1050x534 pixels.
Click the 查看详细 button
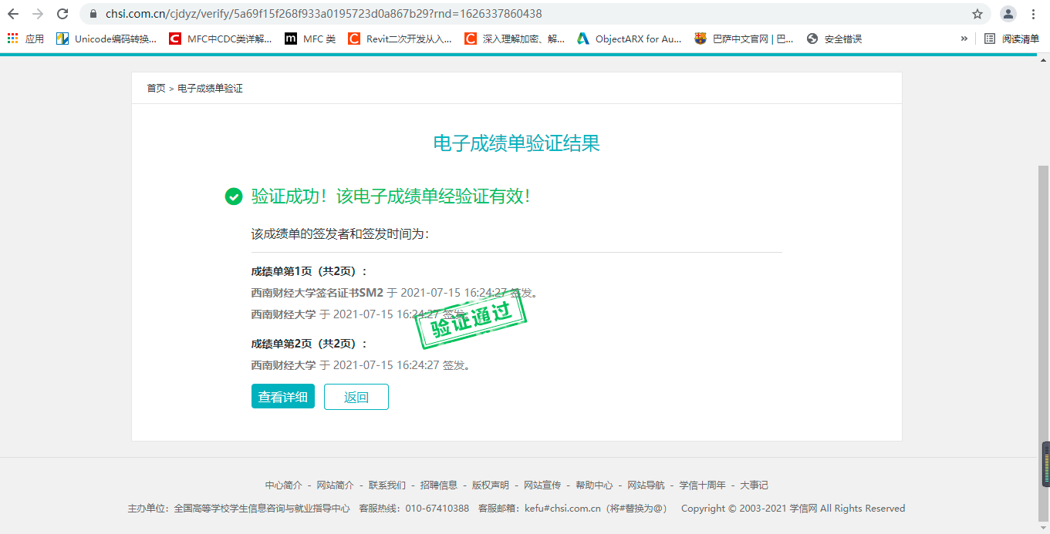tap(283, 397)
